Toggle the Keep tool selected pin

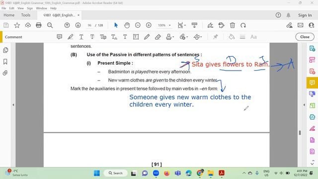click(x=215, y=37)
